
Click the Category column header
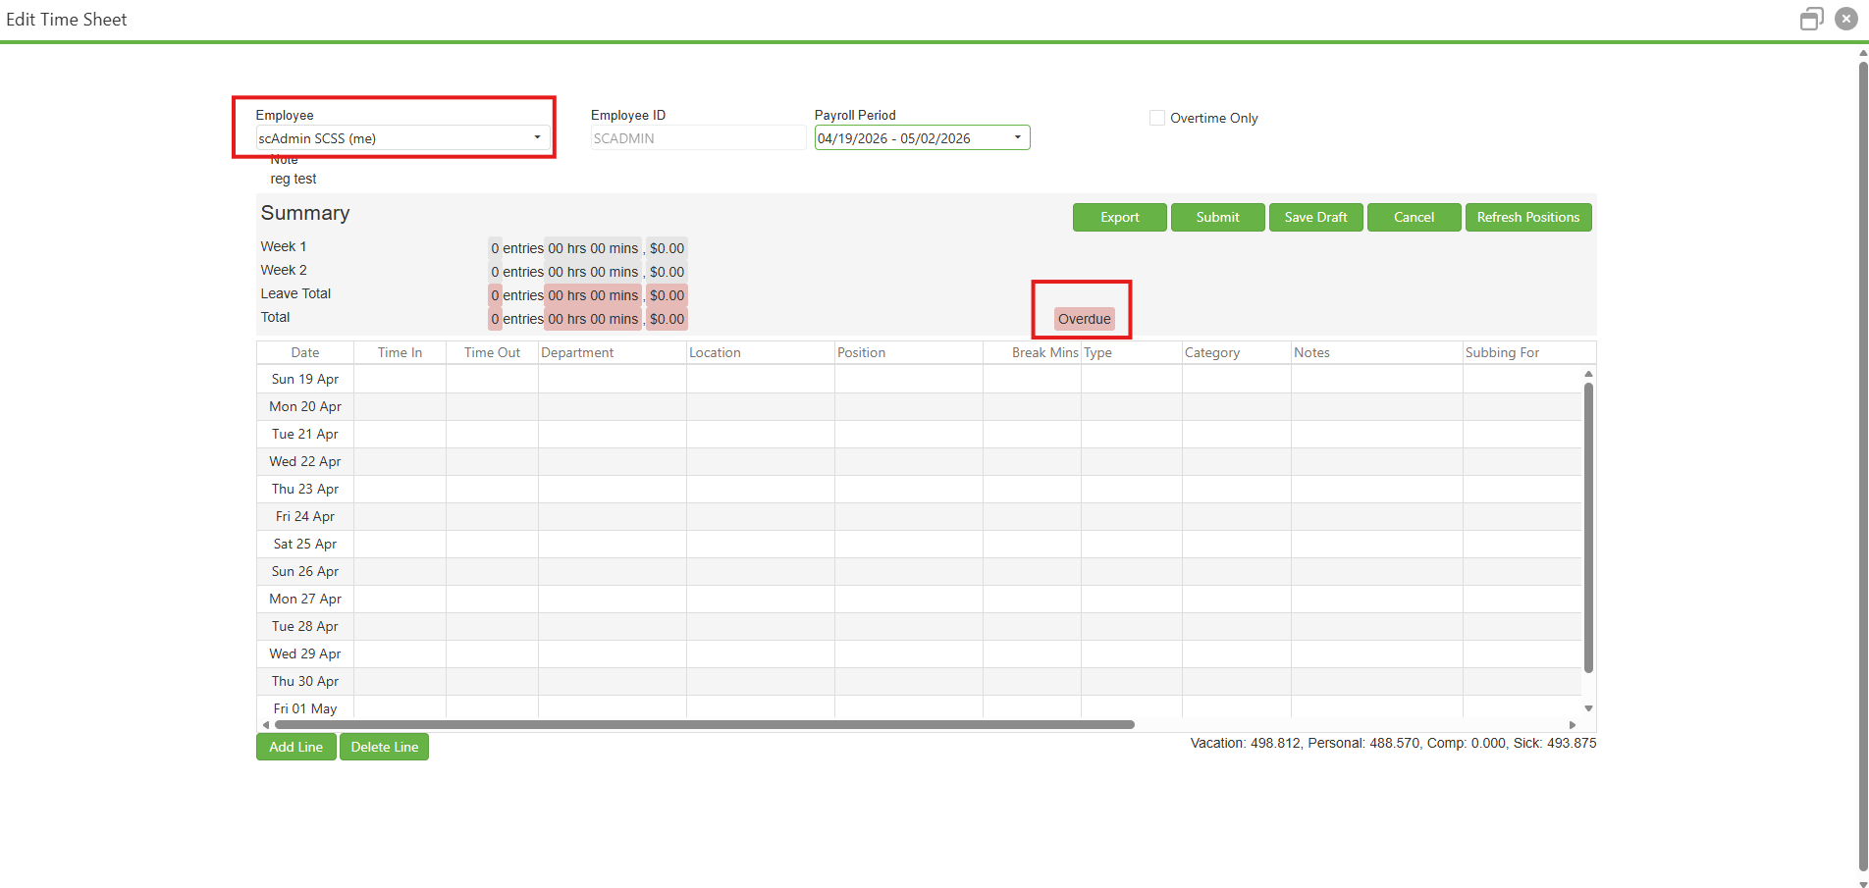(1237, 352)
